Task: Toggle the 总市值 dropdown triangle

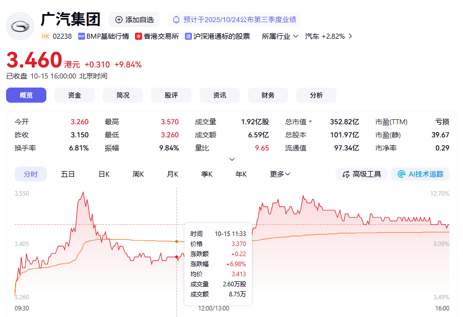Action: point(310,121)
